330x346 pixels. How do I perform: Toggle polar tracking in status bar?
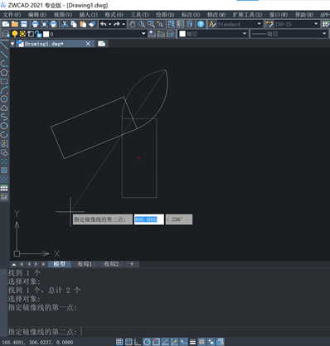click(x=147, y=342)
